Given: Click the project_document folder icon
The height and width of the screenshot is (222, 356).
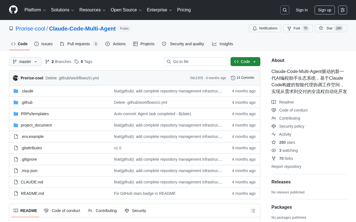Looking at the screenshot, I should 16,125.
